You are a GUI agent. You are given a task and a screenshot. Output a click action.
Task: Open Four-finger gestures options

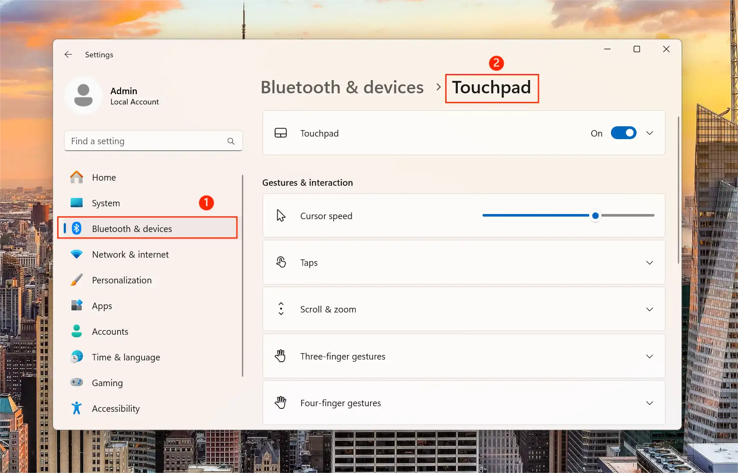(x=649, y=403)
